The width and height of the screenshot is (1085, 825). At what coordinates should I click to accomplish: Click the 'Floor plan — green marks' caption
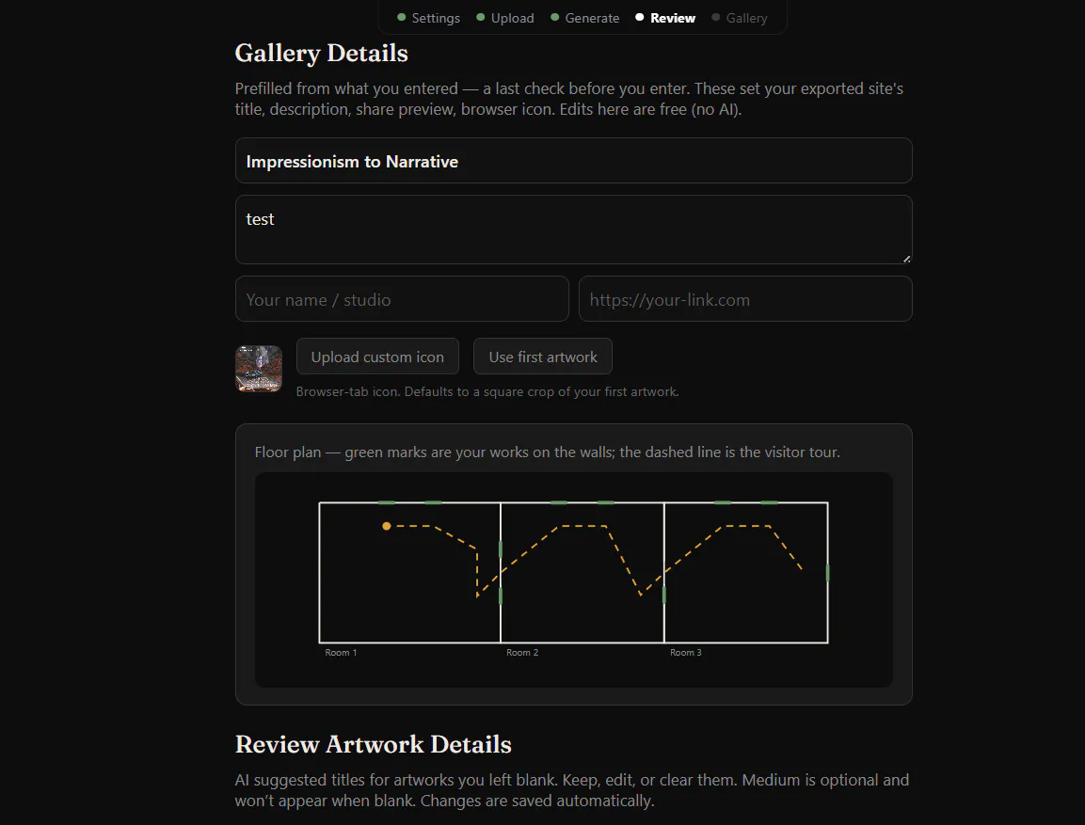click(x=548, y=452)
